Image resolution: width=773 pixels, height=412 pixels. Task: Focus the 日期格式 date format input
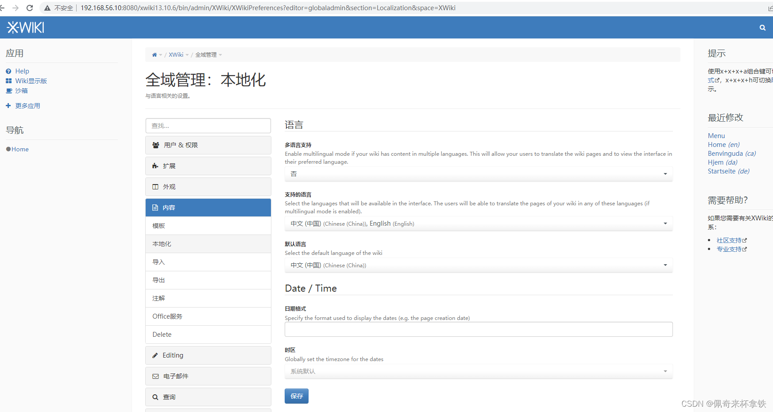479,329
